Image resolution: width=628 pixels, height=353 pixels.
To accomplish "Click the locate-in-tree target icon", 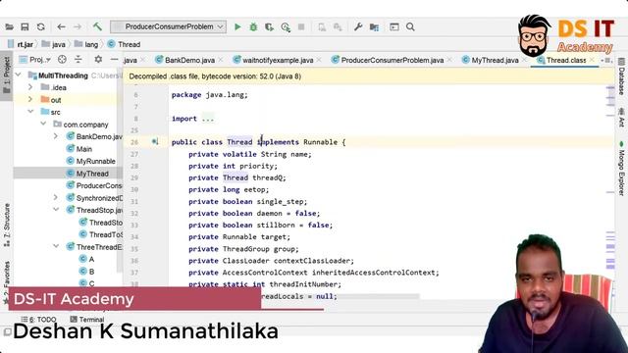I will coord(62,60).
